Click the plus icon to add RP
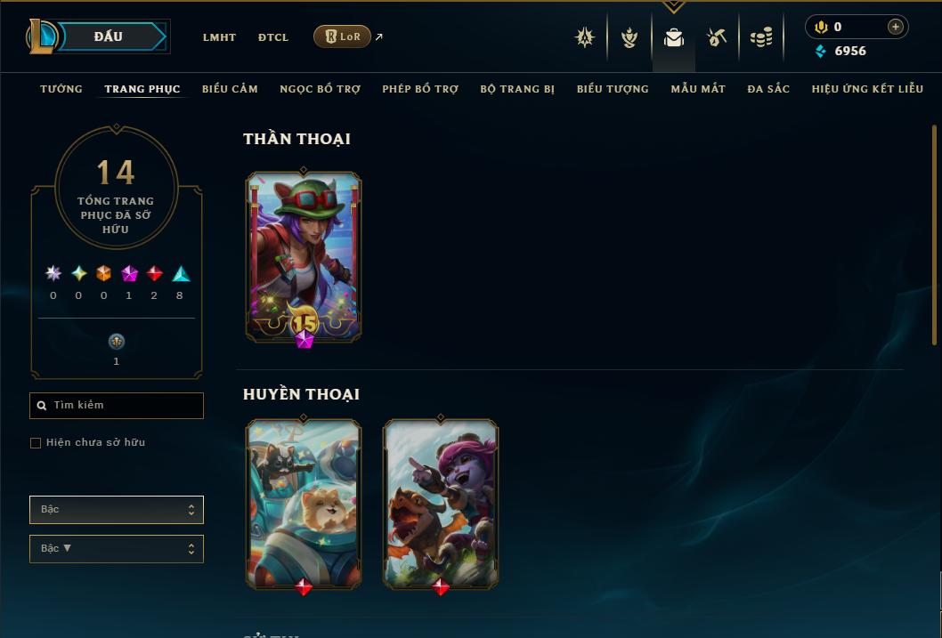 click(x=895, y=27)
